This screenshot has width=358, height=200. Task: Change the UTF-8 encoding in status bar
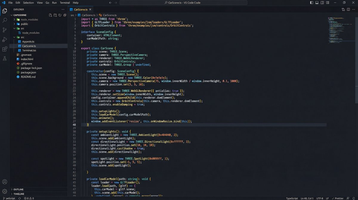[320, 198]
